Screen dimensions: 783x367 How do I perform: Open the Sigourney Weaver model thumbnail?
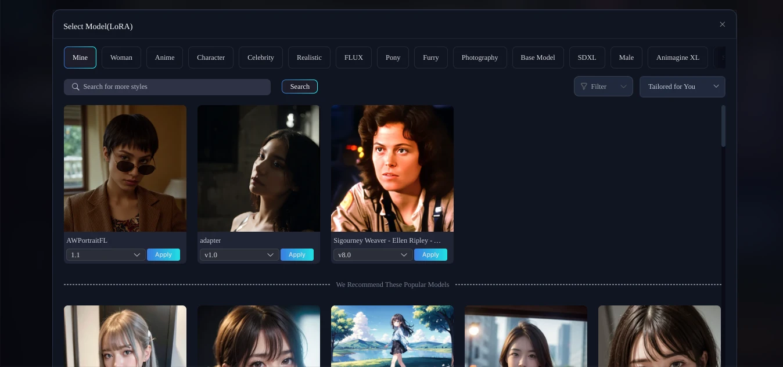point(392,168)
